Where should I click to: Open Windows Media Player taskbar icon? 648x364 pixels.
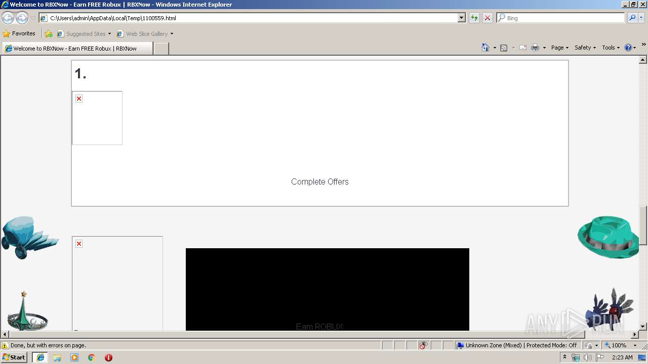[74, 357]
